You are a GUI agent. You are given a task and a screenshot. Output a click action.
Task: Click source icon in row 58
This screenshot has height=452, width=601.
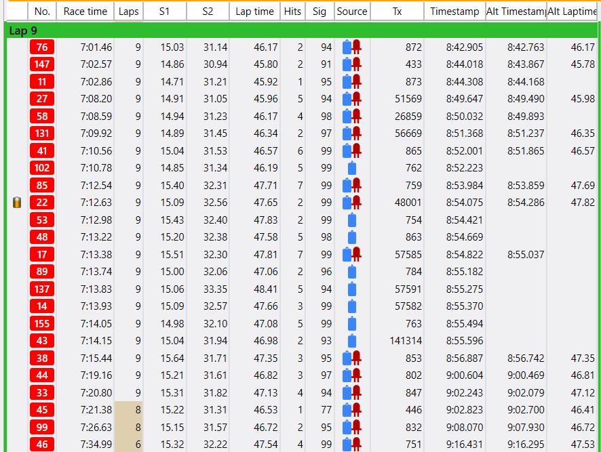click(x=352, y=116)
